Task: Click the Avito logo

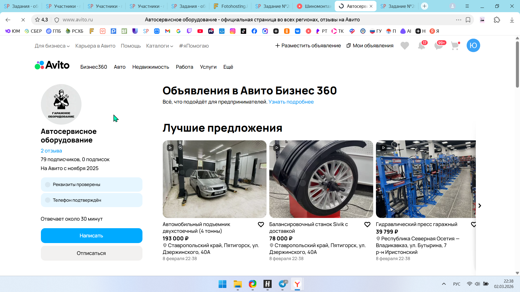Action: click(x=52, y=65)
